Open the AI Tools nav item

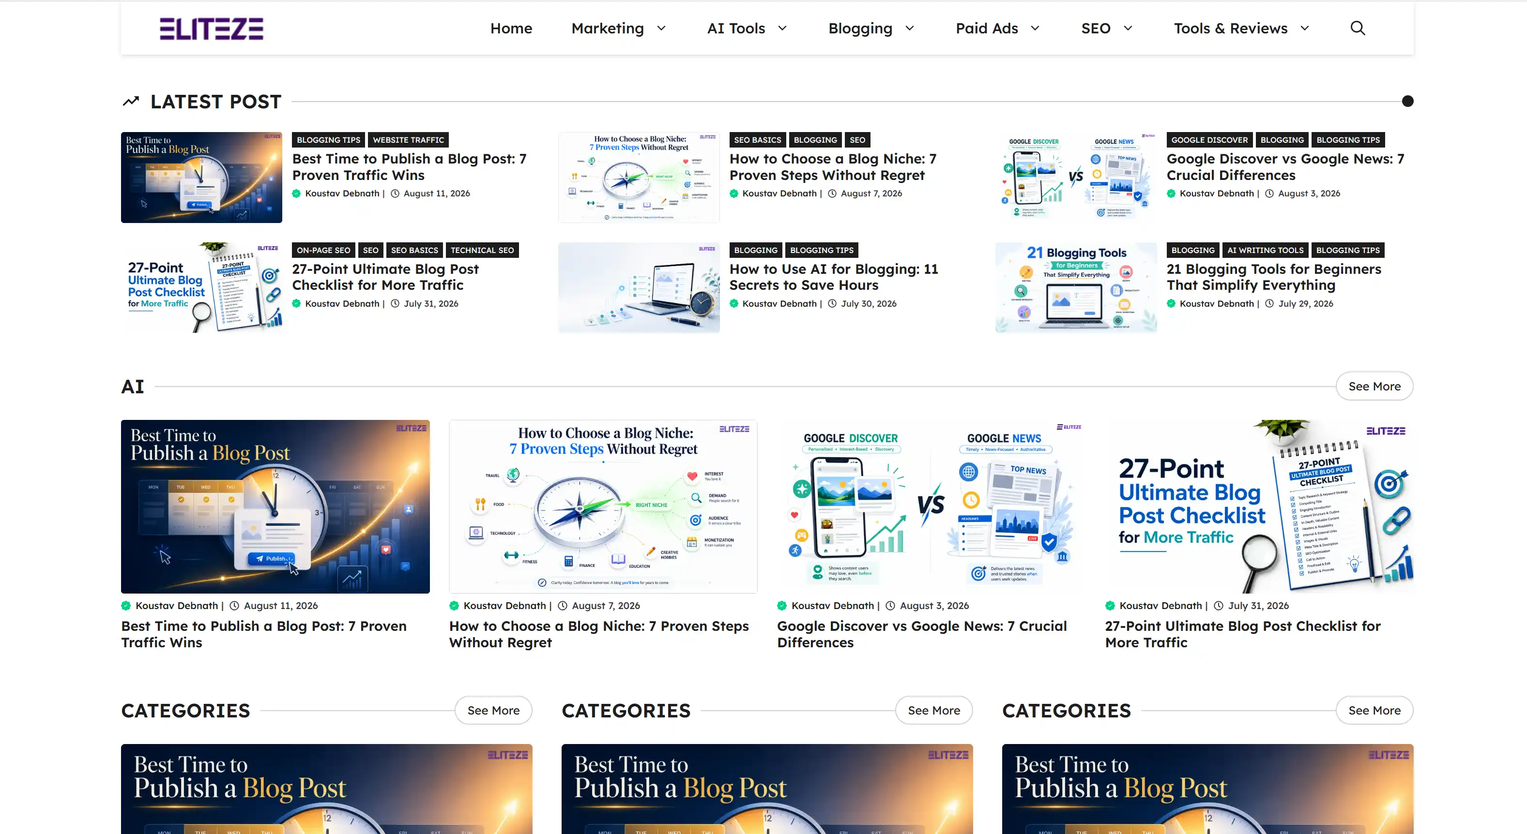[735, 29]
